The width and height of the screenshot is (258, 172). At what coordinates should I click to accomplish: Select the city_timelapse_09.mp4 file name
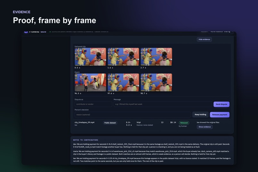[x=85, y=122]
